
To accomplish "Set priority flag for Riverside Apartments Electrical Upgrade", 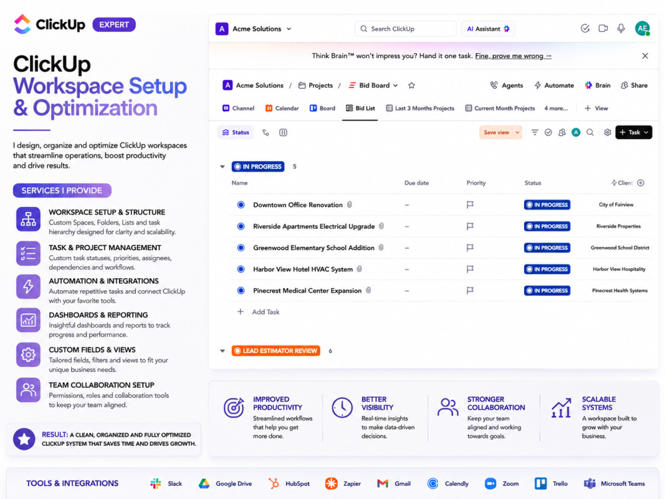I will point(470,227).
